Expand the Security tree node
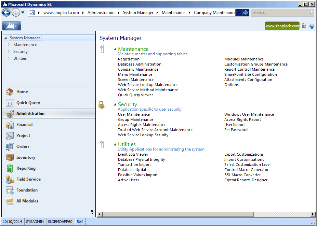The width and height of the screenshot is (317, 226). coord(9,52)
